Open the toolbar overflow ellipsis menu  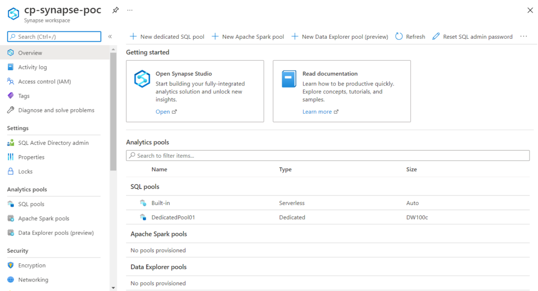[524, 37]
